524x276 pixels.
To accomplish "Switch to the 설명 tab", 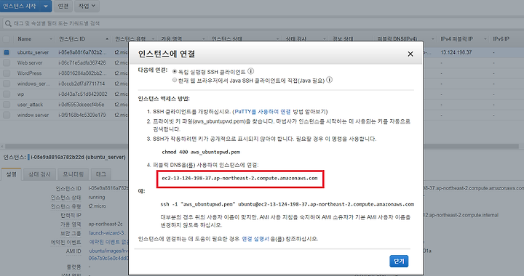I will [x=12, y=174].
